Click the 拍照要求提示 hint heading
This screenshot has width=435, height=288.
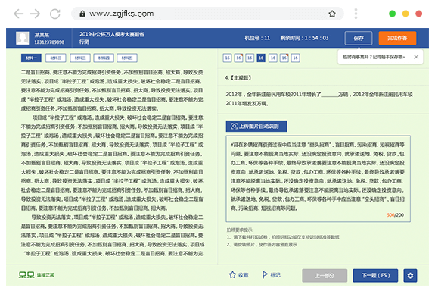[239, 230]
